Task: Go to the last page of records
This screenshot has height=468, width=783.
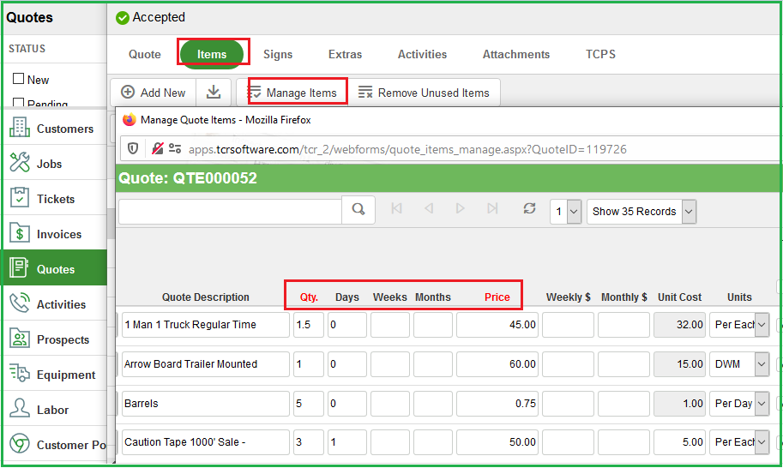Action: [x=492, y=209]
